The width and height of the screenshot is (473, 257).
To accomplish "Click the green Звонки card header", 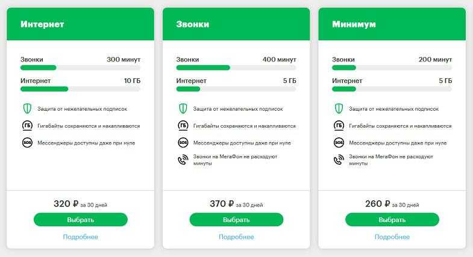I will [236, 24].
